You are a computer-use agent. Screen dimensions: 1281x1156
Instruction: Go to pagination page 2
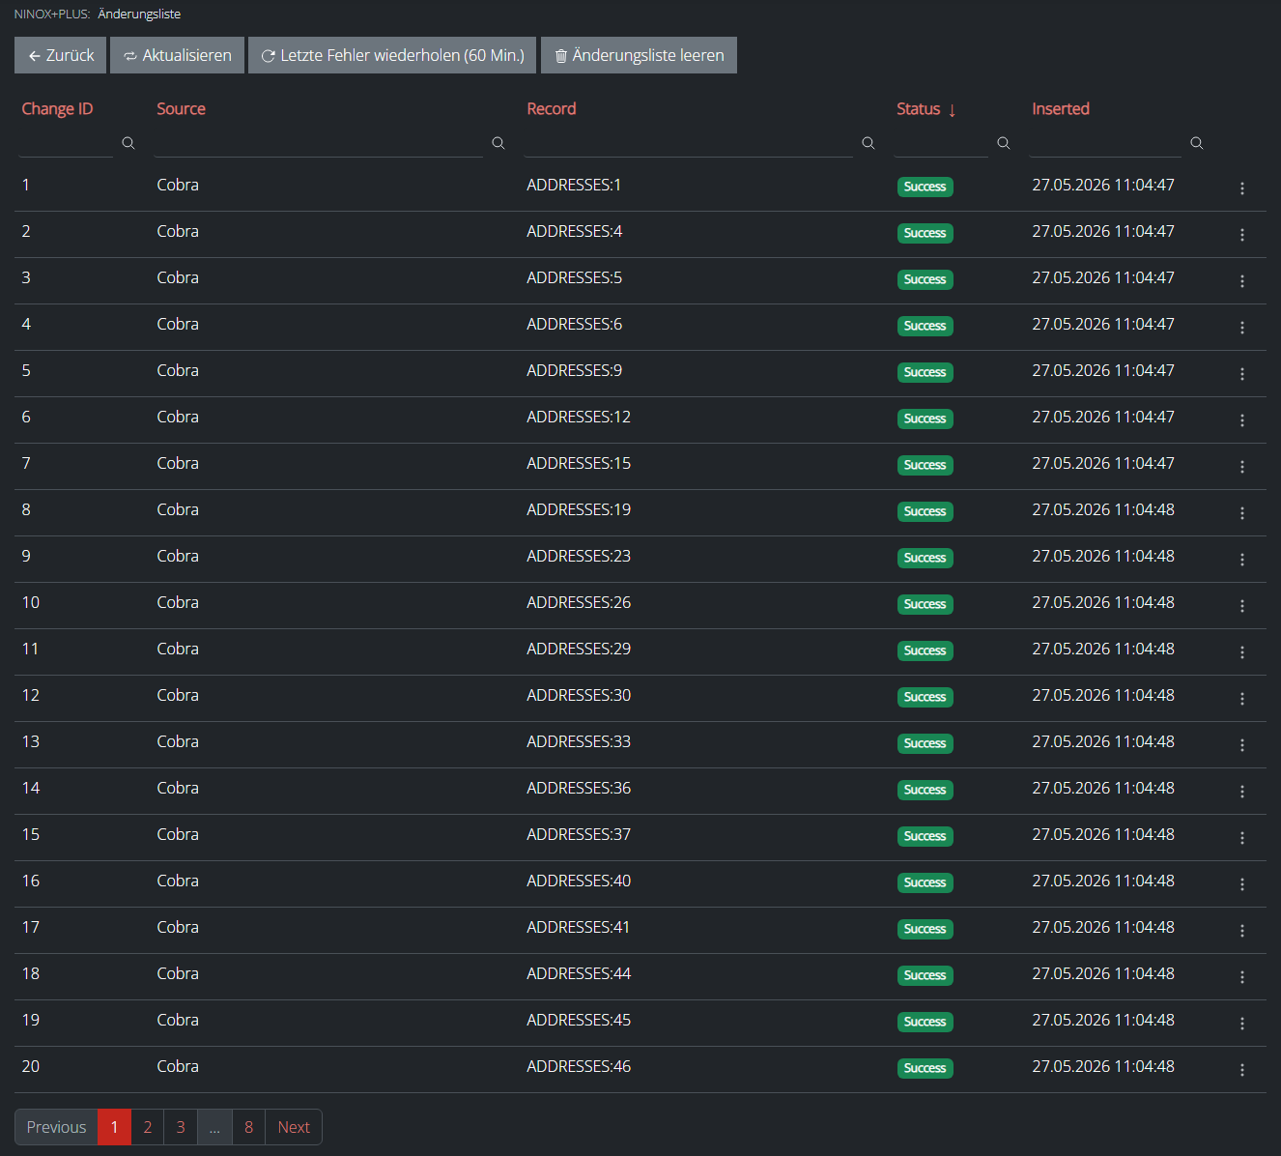(148, 1127)
